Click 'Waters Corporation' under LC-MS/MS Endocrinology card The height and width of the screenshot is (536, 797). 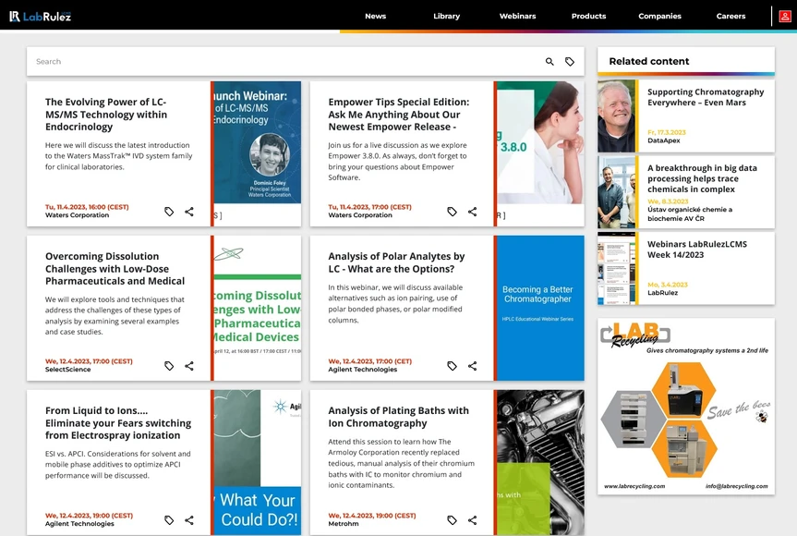[77, 215]
